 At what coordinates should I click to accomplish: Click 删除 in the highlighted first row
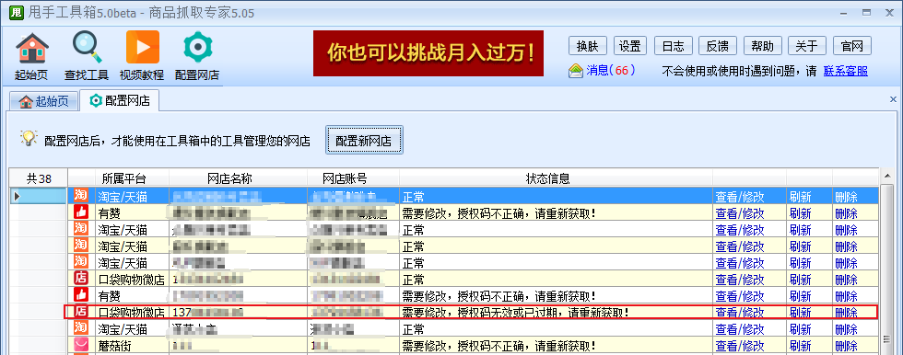pos(846,197)
